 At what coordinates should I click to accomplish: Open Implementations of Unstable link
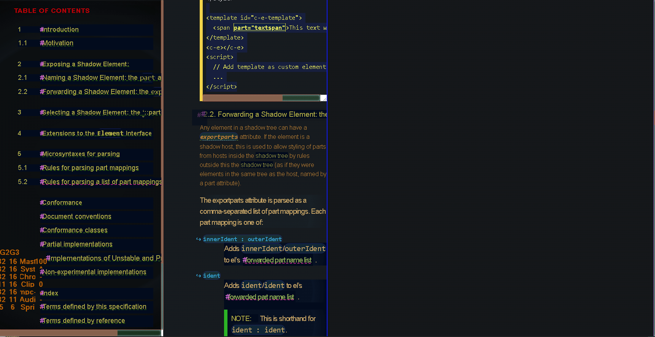pos(103,258)
